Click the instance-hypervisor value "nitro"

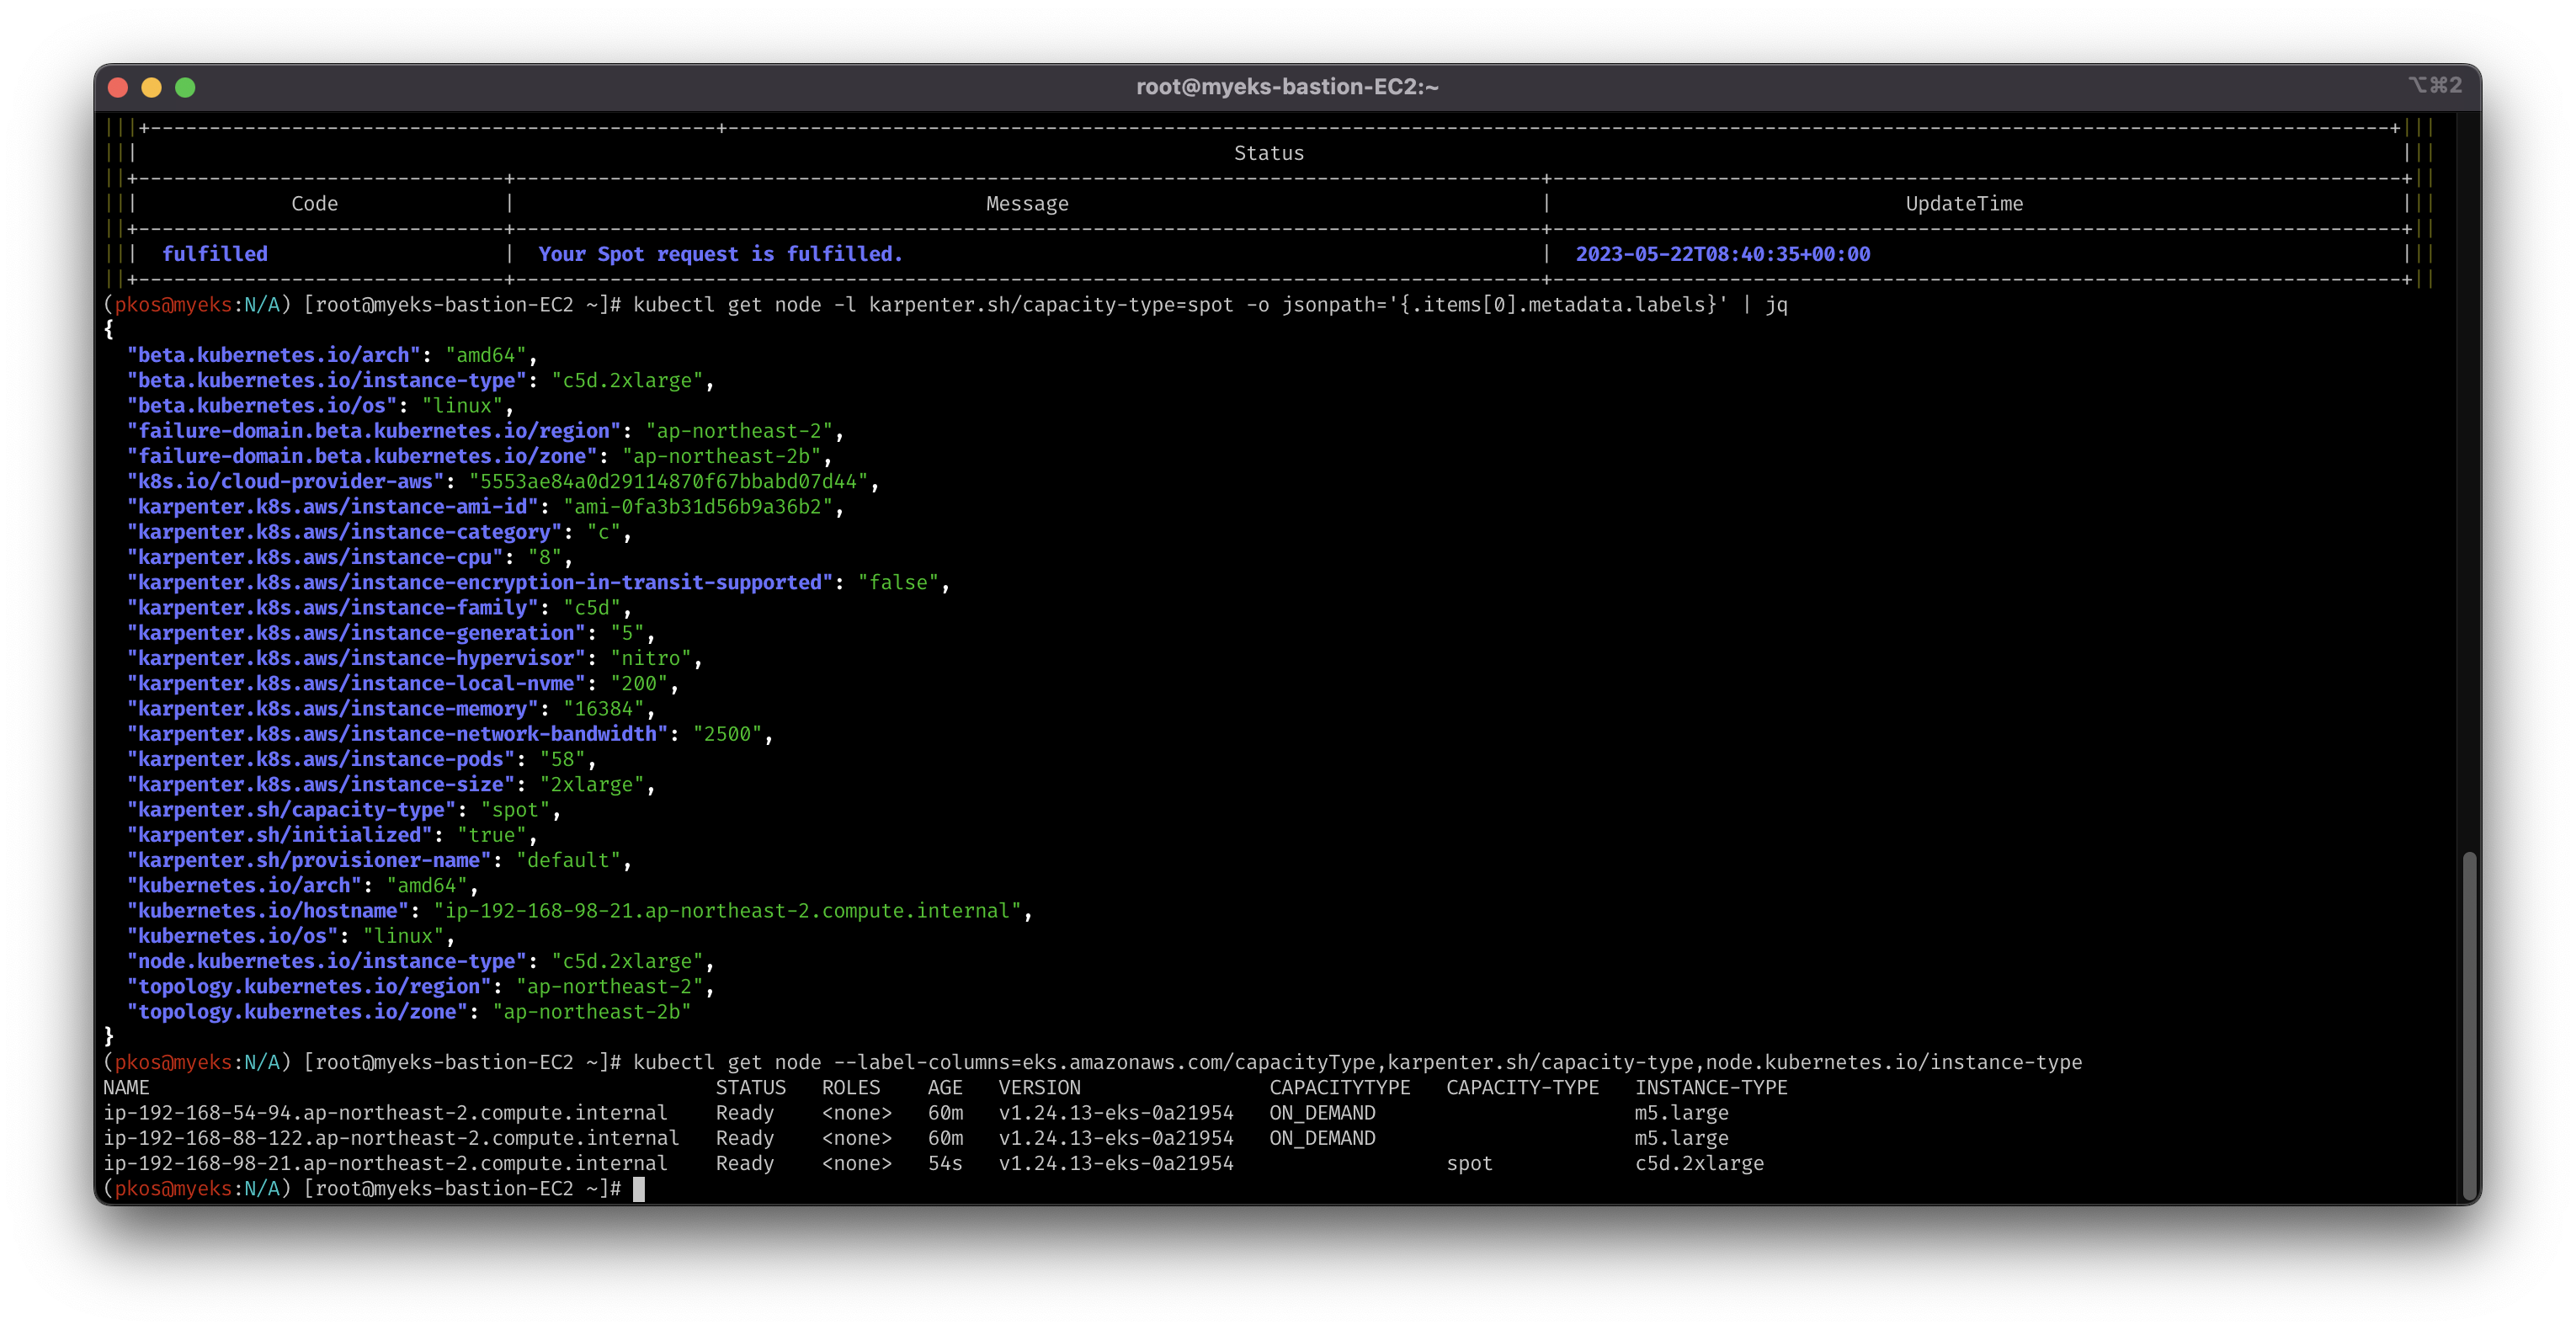tap(651, 658)
